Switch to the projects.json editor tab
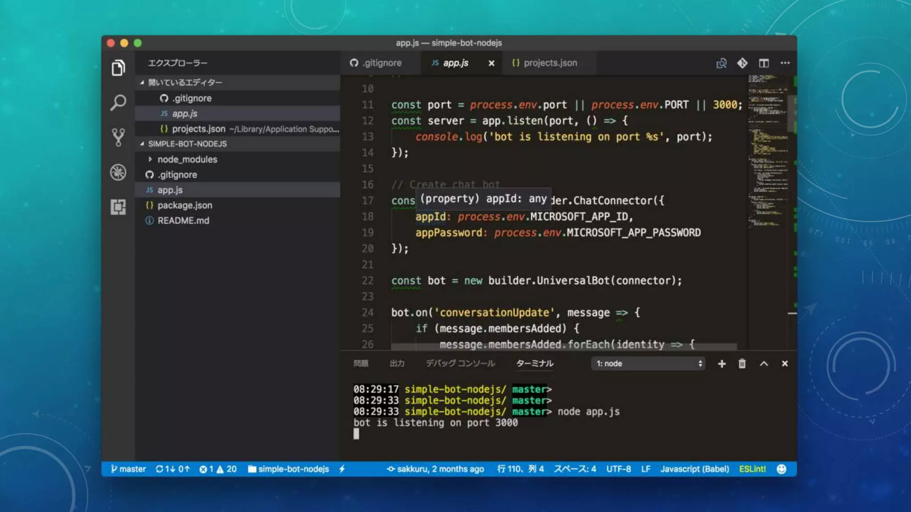Image resolution: width=911 pixels, height=512 pixels. coord(550,63)
